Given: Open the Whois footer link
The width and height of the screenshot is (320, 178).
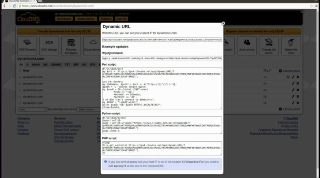Looking at the screenshot, I should tap(294, 137).
